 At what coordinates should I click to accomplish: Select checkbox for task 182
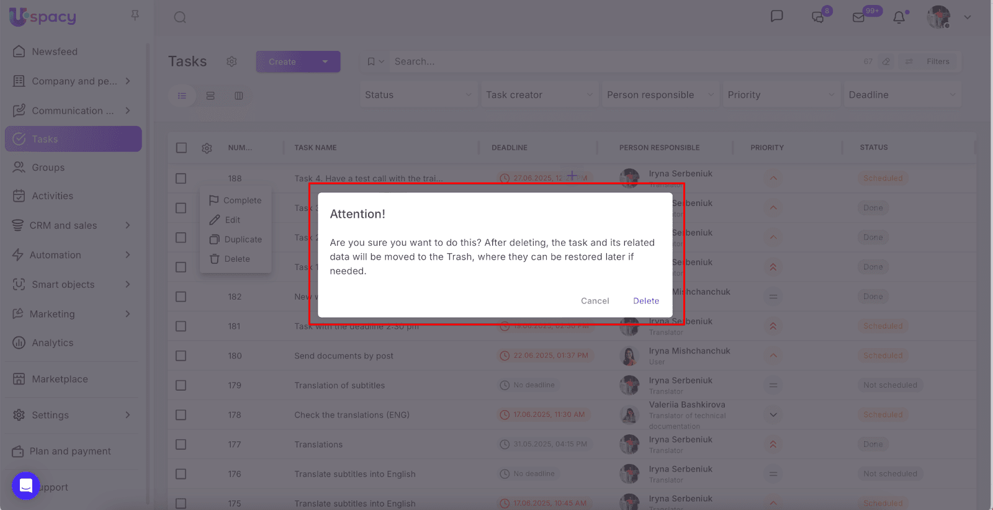pyautogui.click(x=181, y=297)
